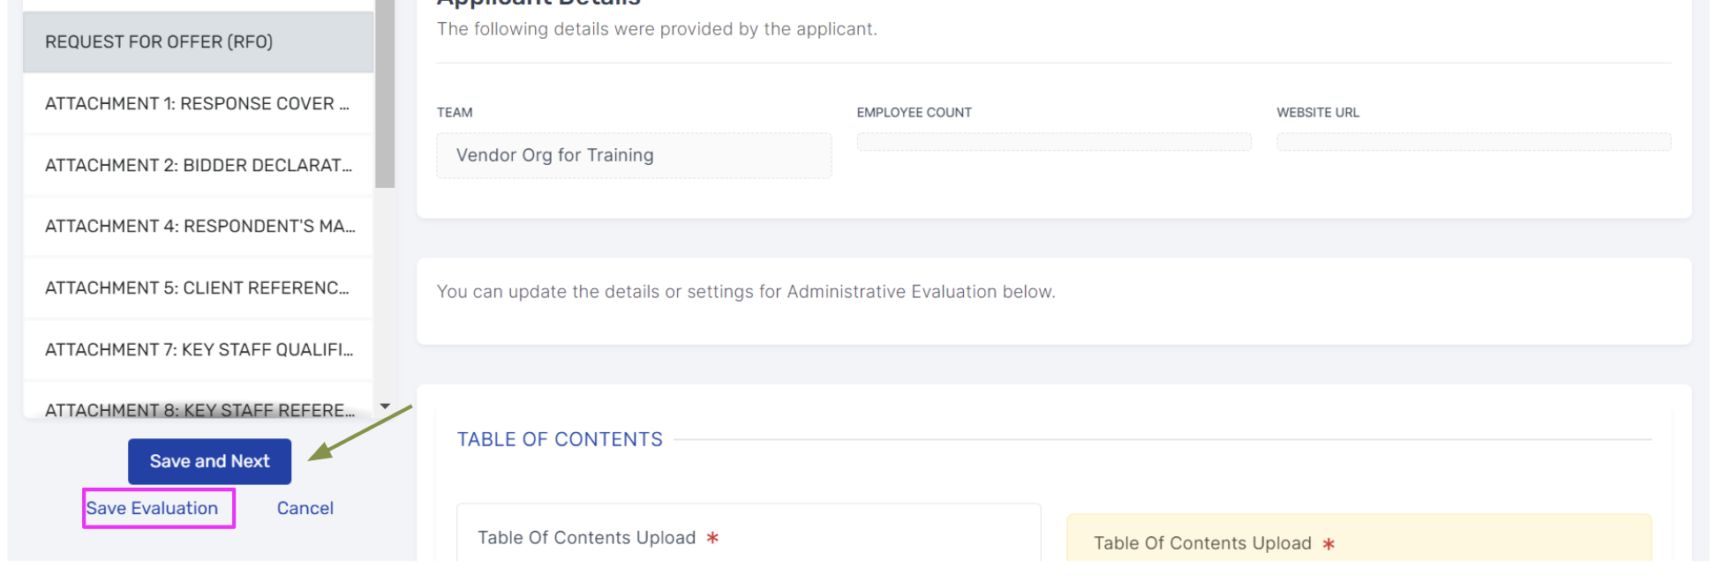
Task: Click the yellow Table Of Contents Upload panel
Action: (1359, 538)
